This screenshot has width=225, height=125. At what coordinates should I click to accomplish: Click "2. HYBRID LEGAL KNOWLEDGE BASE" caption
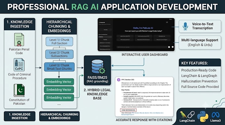coord(97,94)
